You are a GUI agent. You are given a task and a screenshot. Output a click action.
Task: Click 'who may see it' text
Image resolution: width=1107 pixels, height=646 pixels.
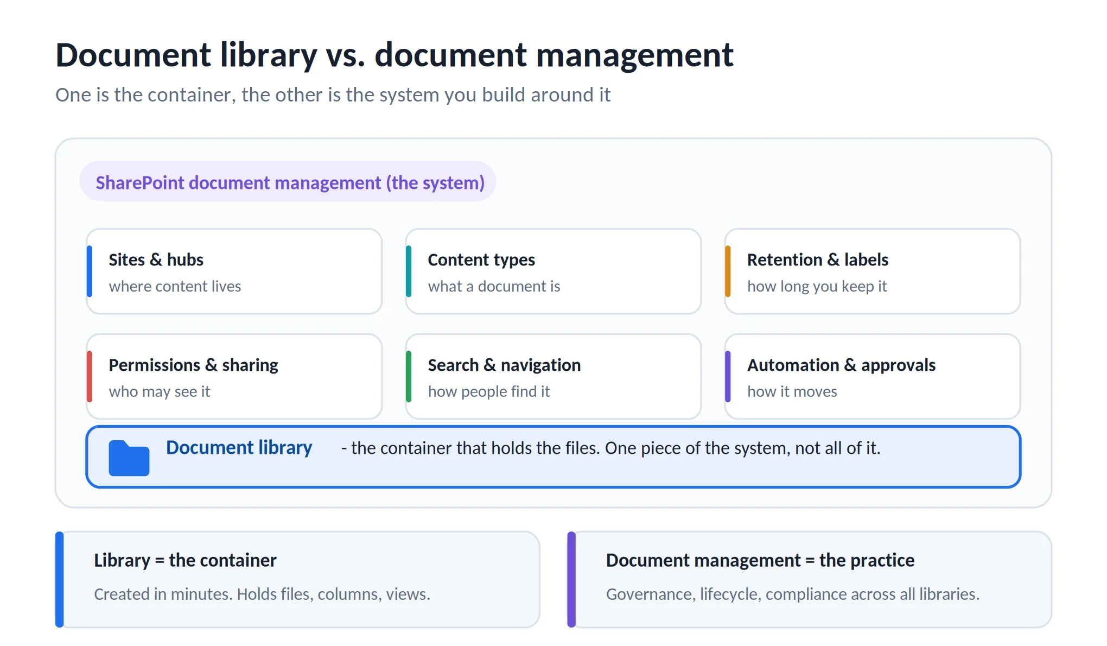(x=160, y=391)
